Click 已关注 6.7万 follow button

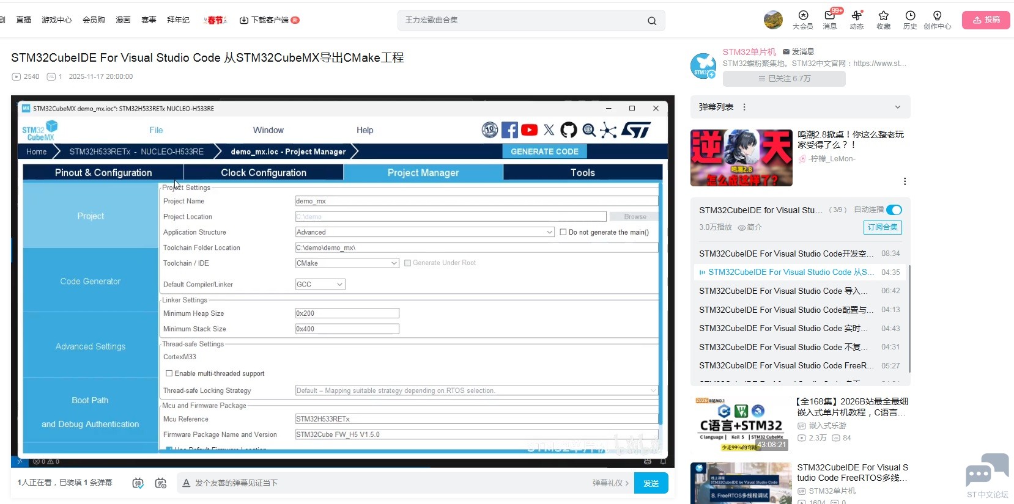tap(784, 79)
